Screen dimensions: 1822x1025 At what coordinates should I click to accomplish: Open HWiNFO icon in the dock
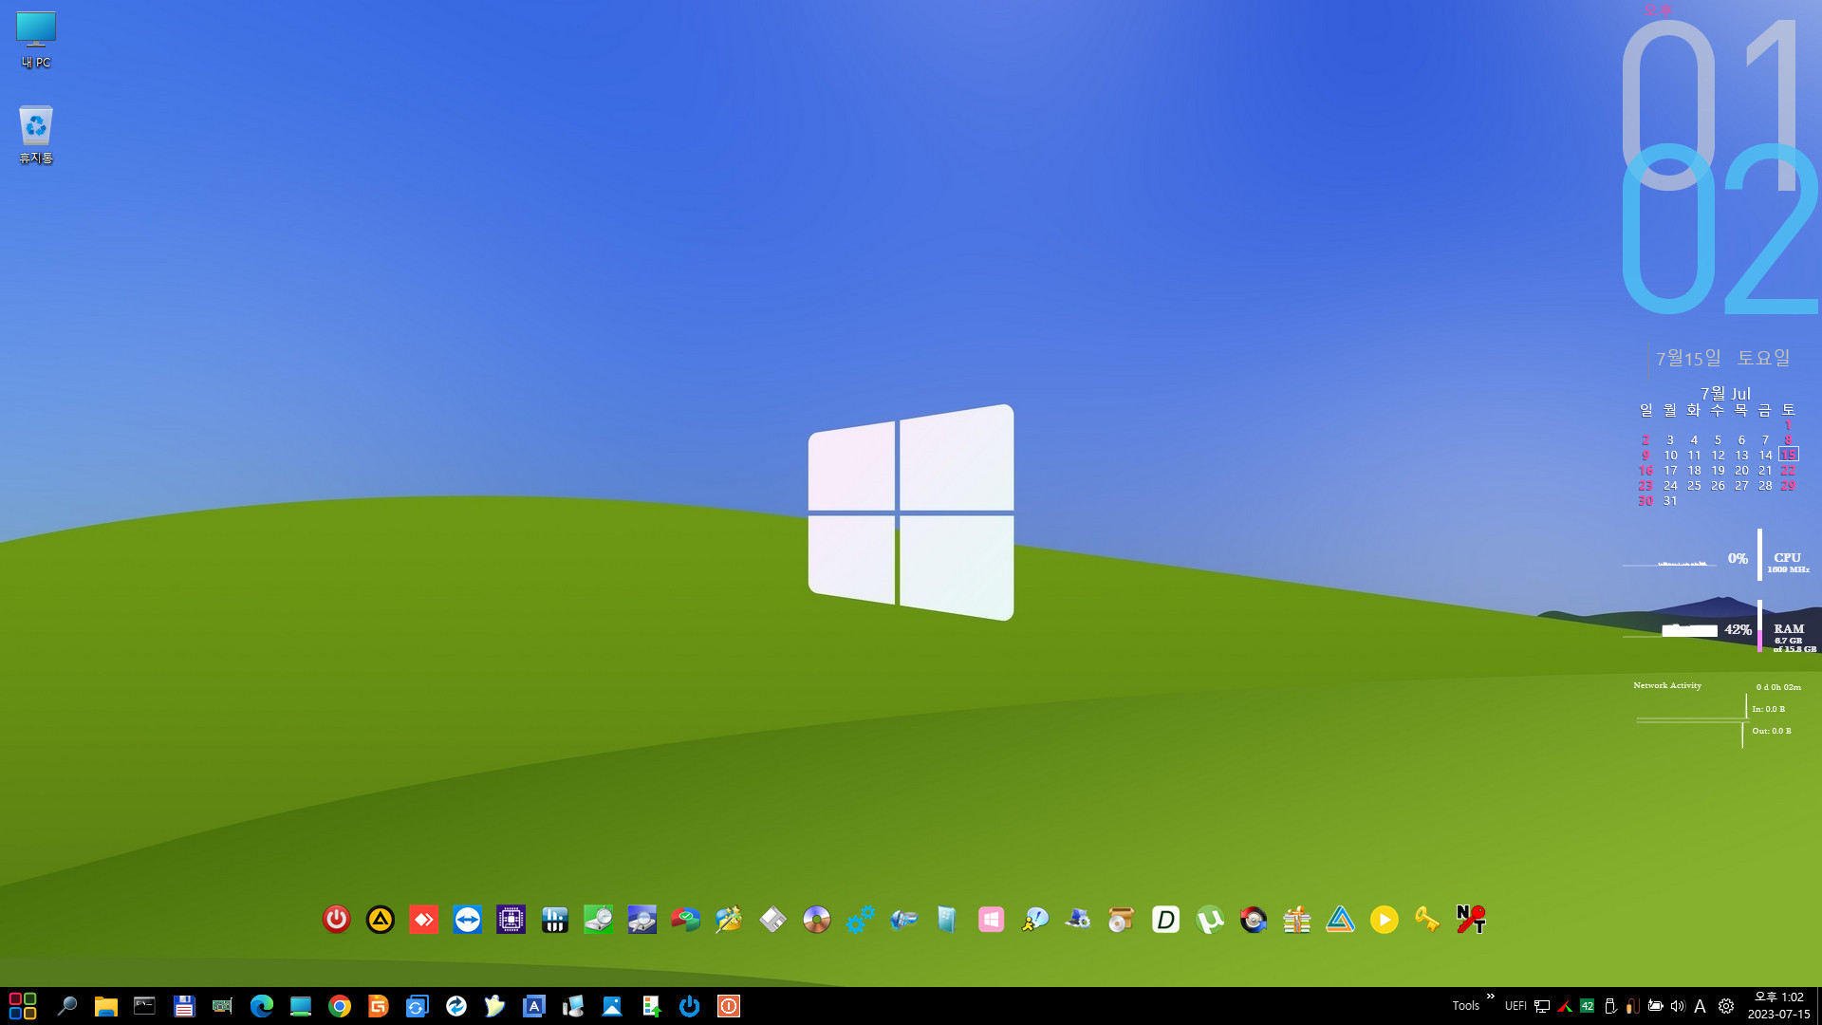click(x=555, y=919)
